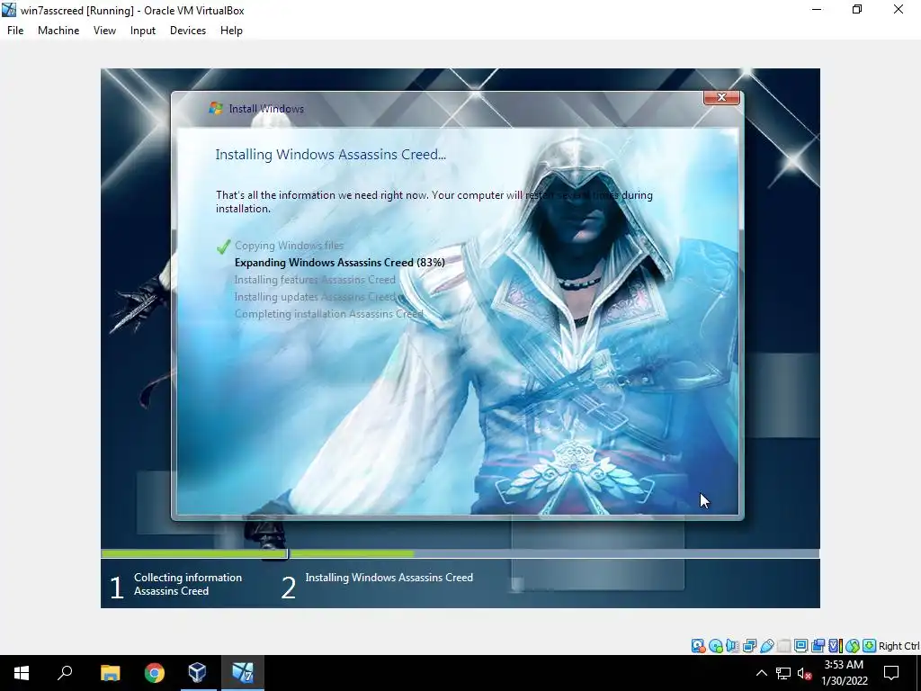921x691 pixels.
Task: Click 'Expanding Windows Assassins Creed (83%)' text
Action: tap(339, 263)
